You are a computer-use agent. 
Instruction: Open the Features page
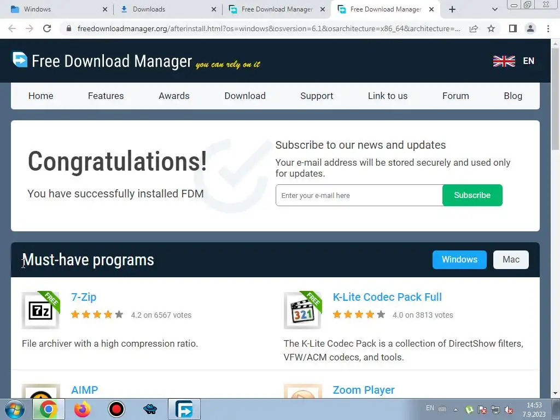(106, 96)
